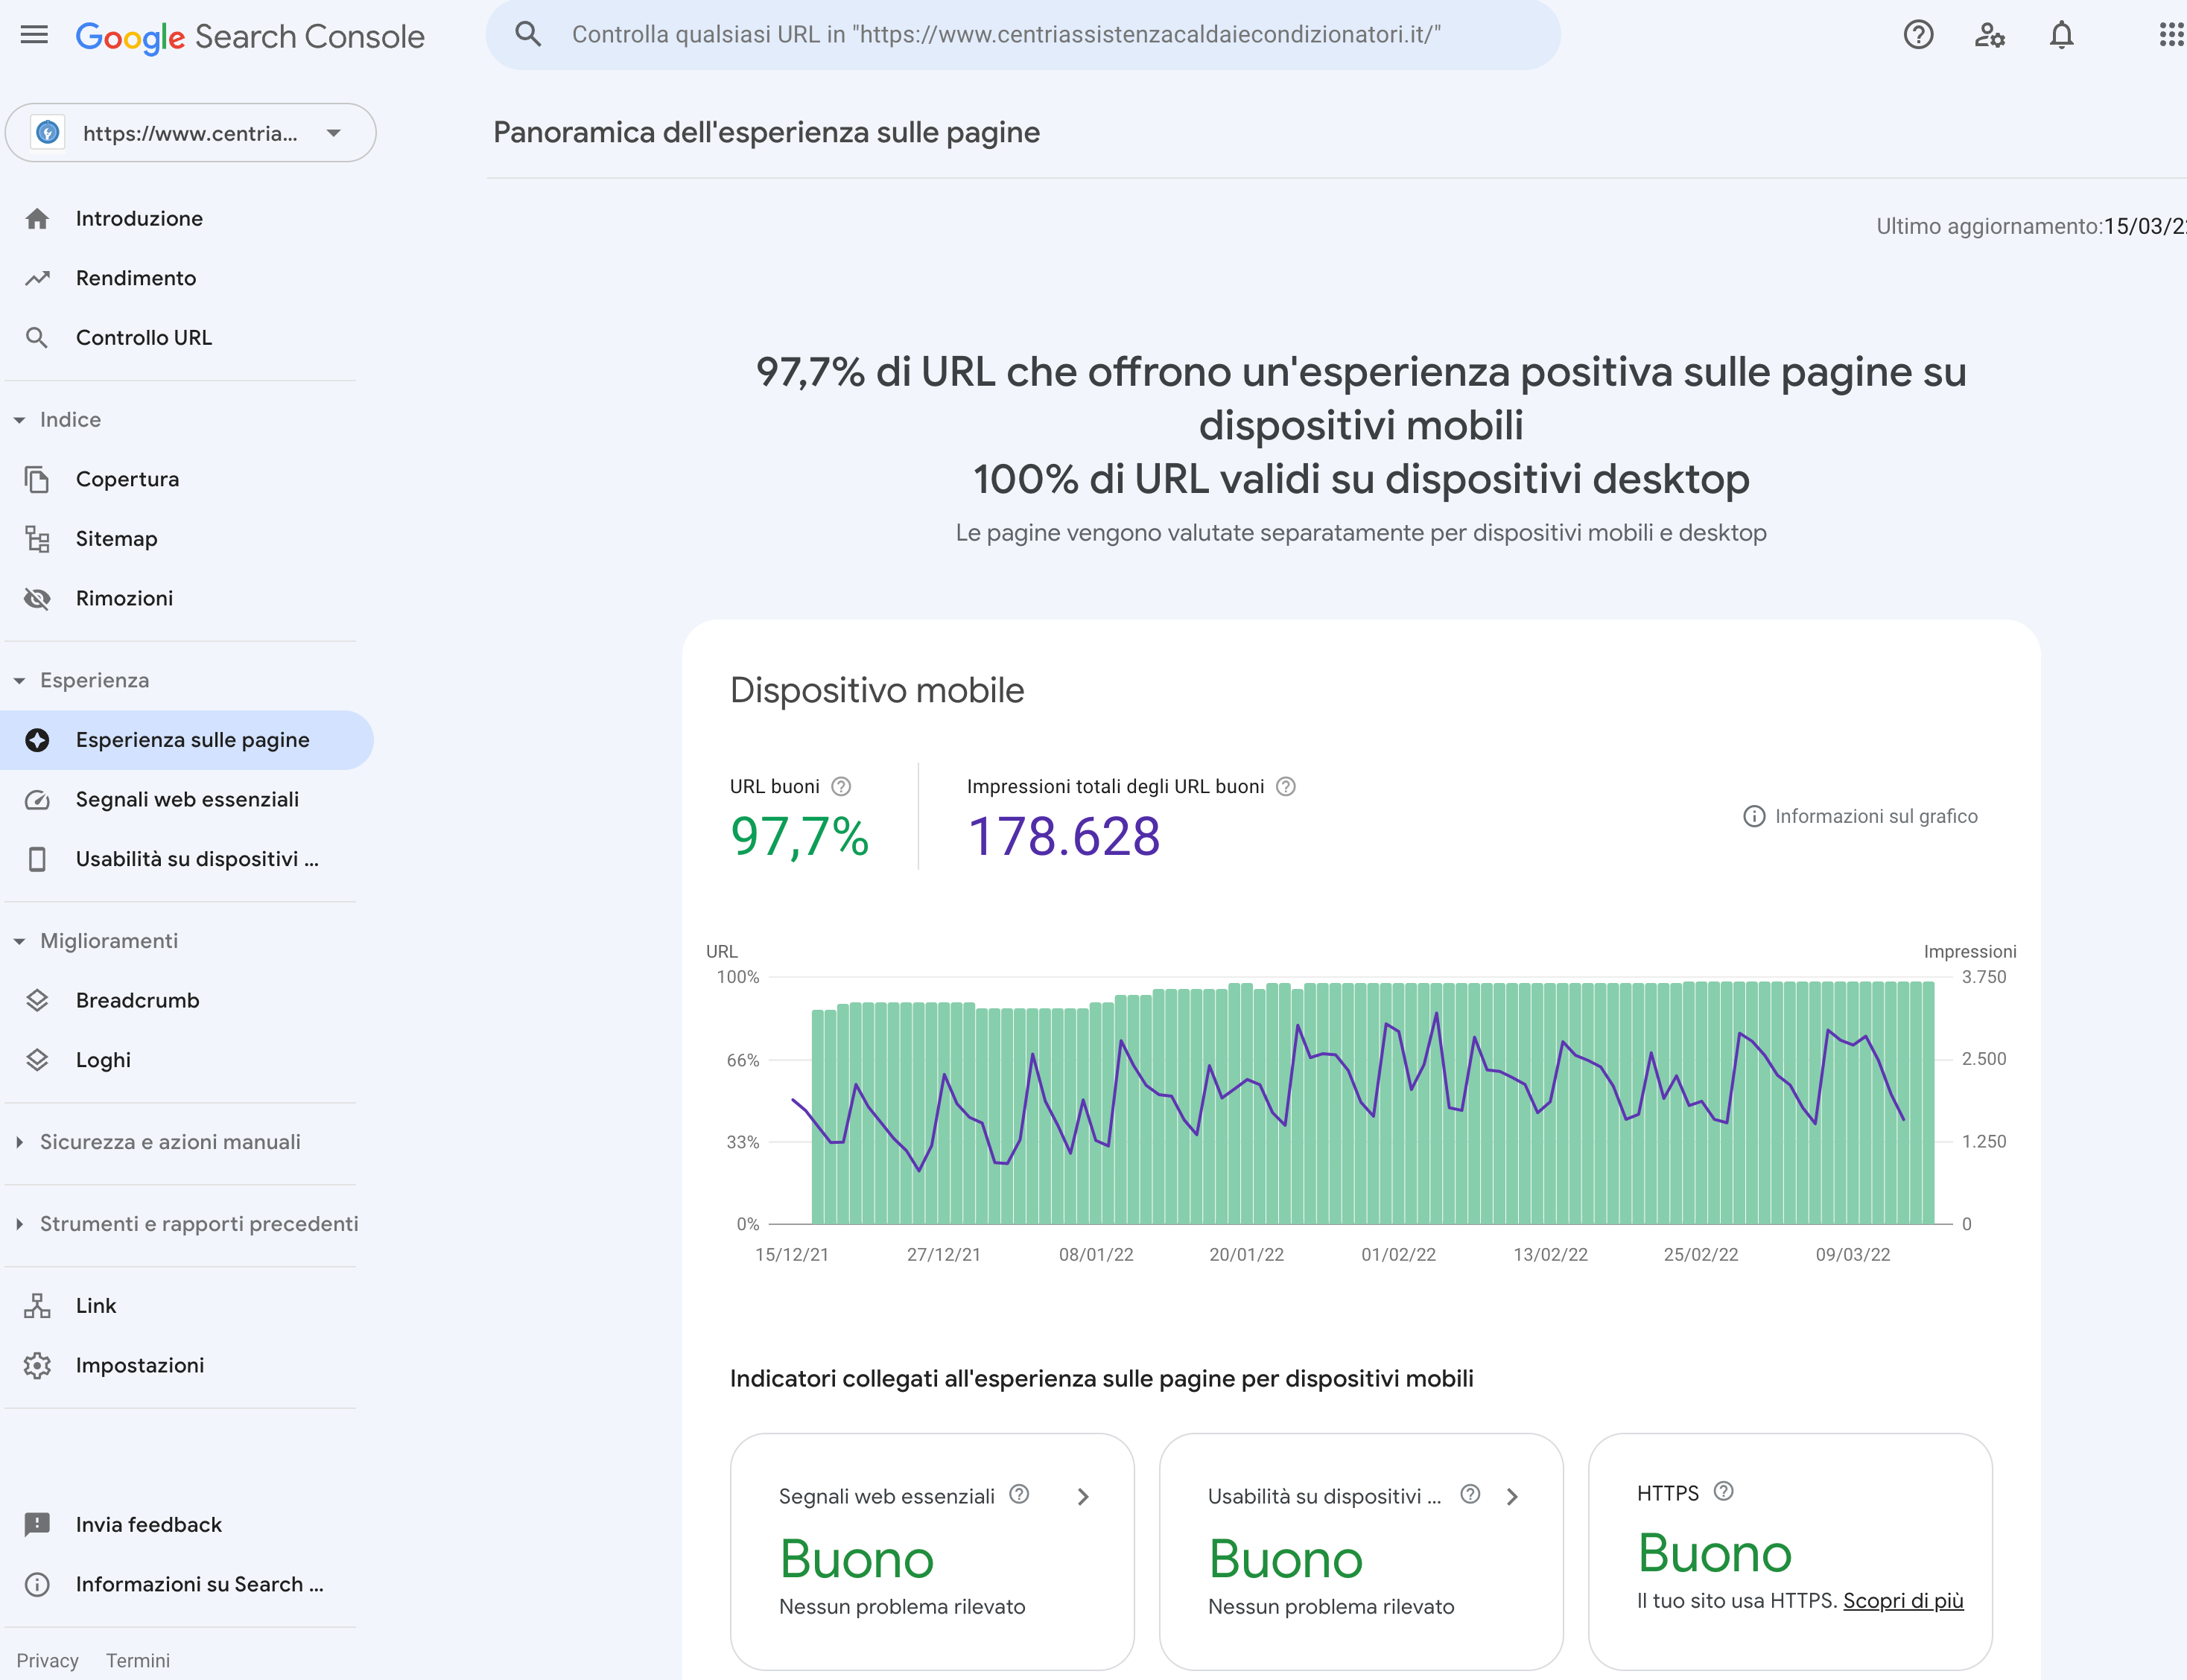Image resolution: width=2187 pixels, height=1680 pixels.
Task: Open users and permissions settings icon
Action: (1989, 35)
